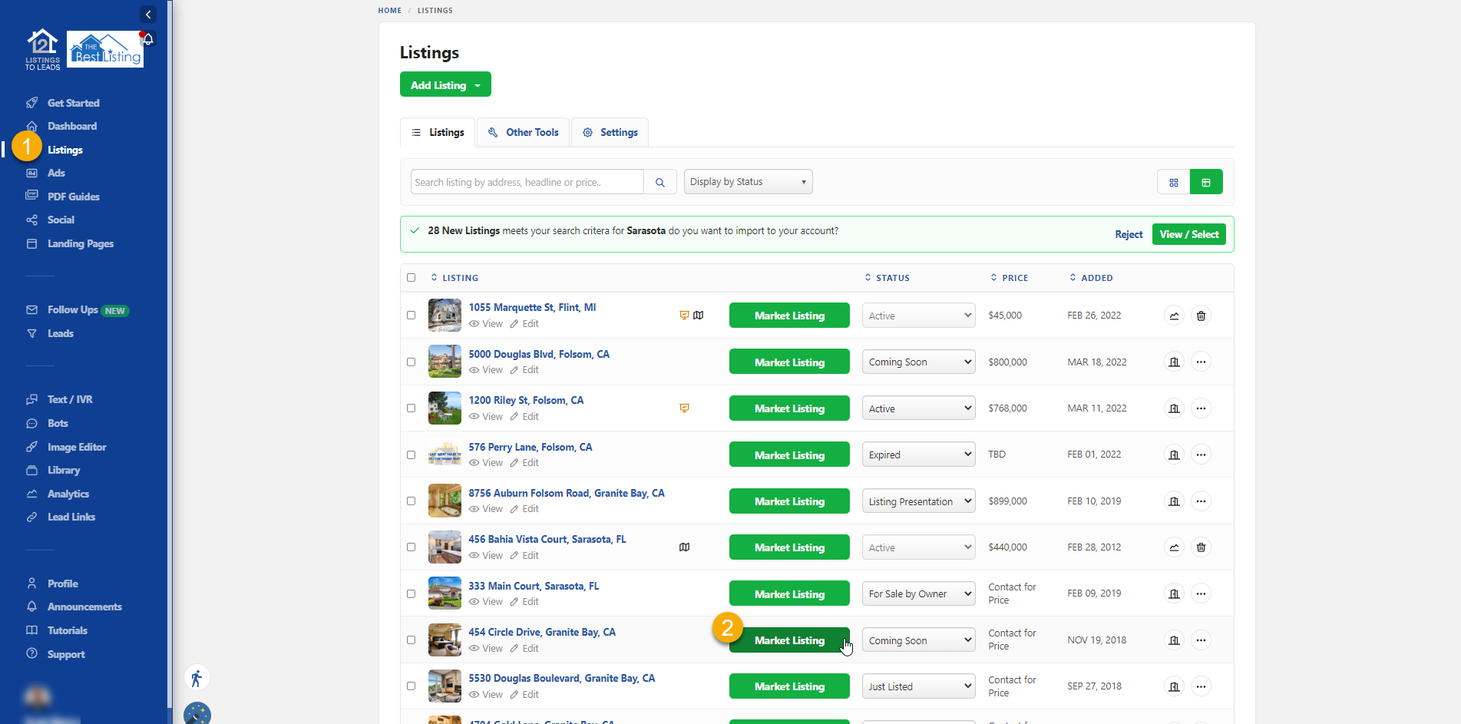Click the notification bell icon
The height and width of the screenshot is (724, 1461).
[147, 39]
